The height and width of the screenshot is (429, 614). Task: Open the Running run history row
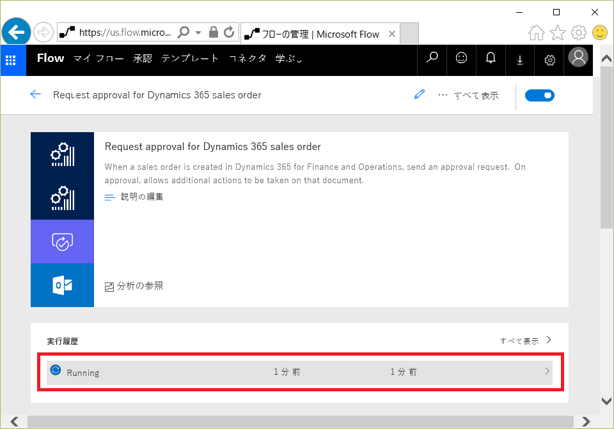tap(299, 372)
